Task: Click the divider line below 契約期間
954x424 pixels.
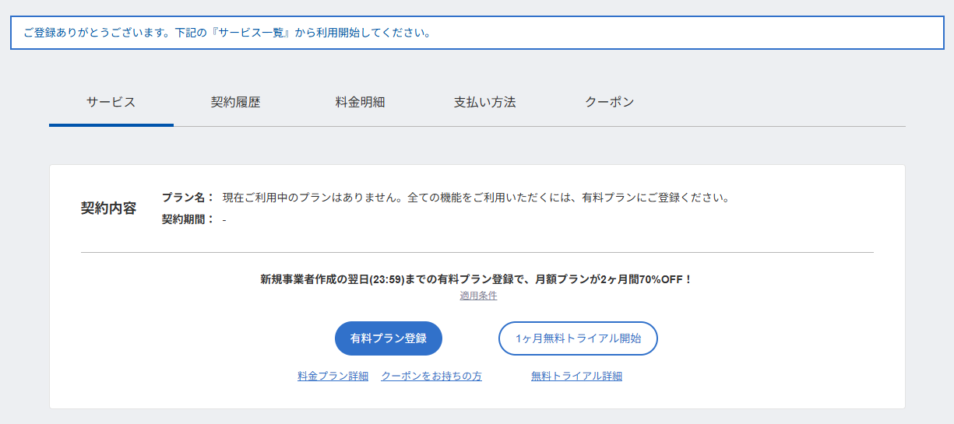Action: point(477,252)
